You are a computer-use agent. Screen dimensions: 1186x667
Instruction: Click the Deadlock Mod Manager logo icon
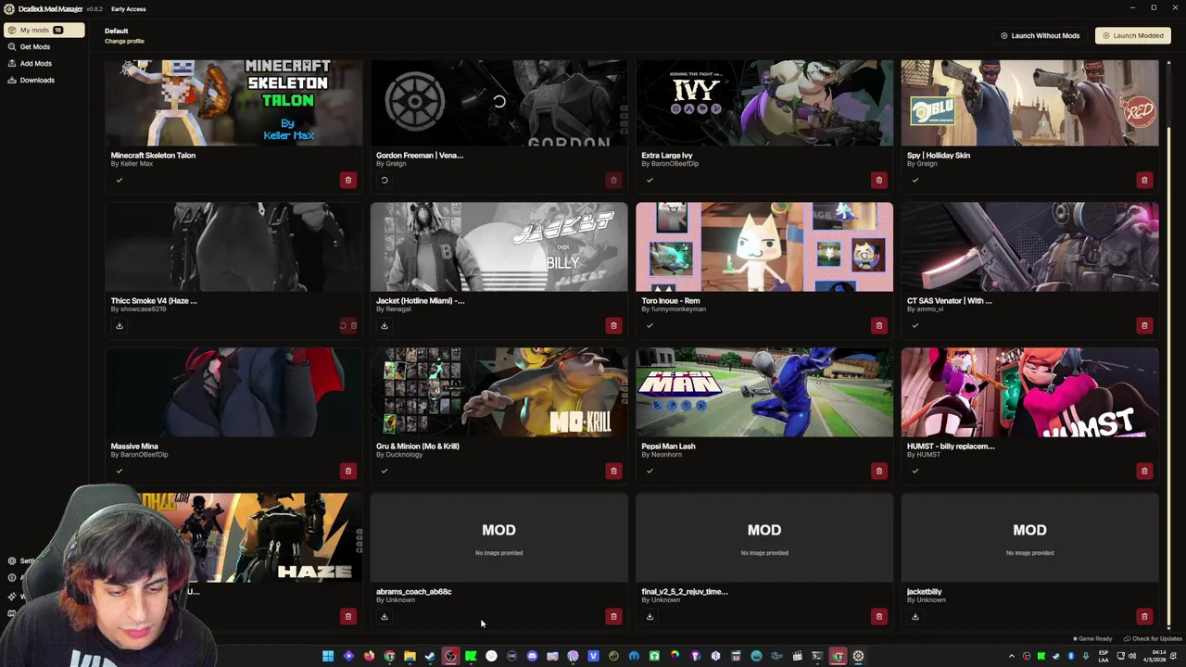tap(8, 8)
